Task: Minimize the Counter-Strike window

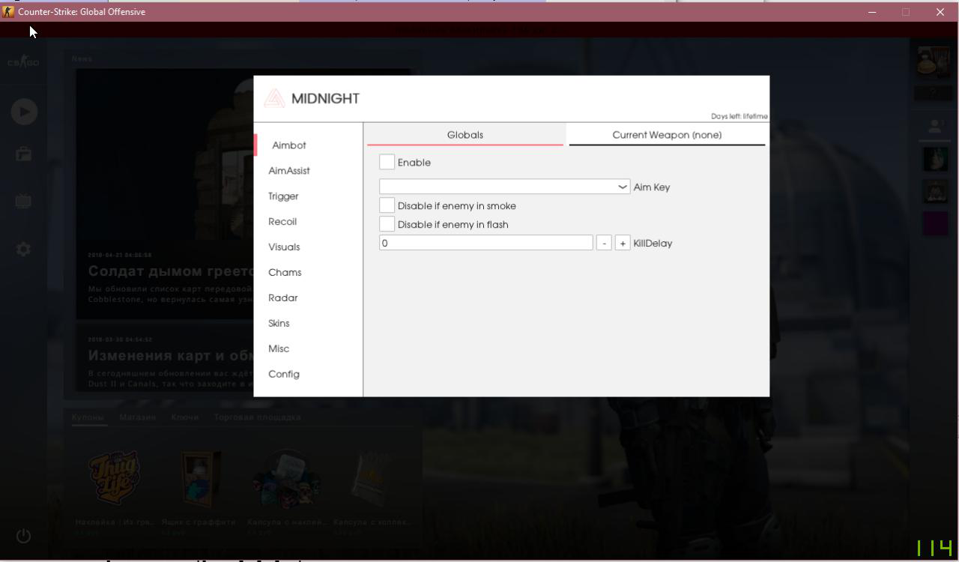Action: click(x=872, y=12)
